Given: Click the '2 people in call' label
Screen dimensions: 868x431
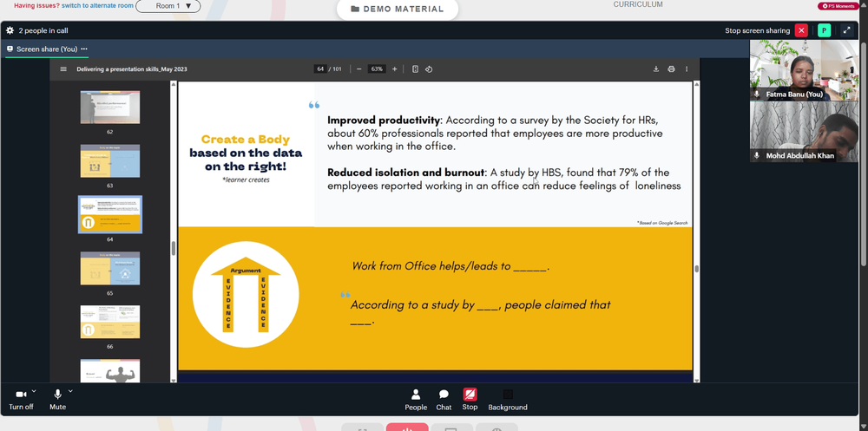Looking at the screenshot, I should pyautogui.click(x=43, y=31).
